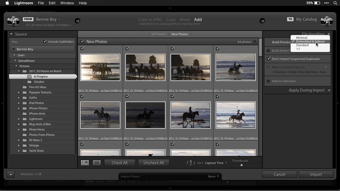The height and width of the screenshot is (191, 340).
Task: Choose Standard preview option
Action: pos(302,45)
